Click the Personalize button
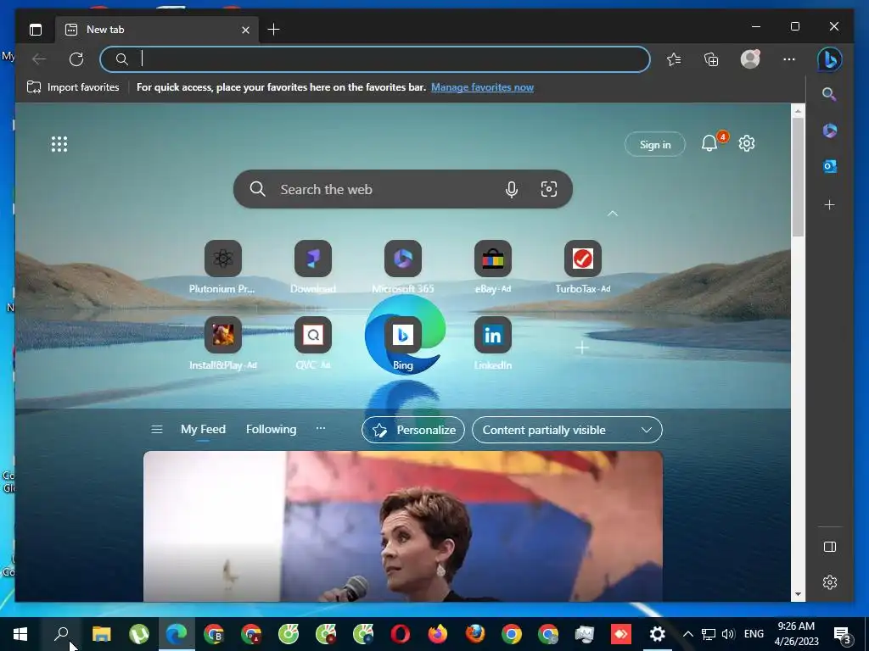The width and height of the screenshot is (869, 651). pyautogui.click(x=413, y=430)
